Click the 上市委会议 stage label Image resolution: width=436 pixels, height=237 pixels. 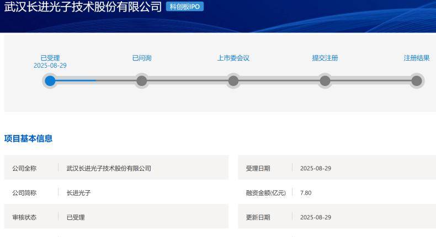click(233, 58)
